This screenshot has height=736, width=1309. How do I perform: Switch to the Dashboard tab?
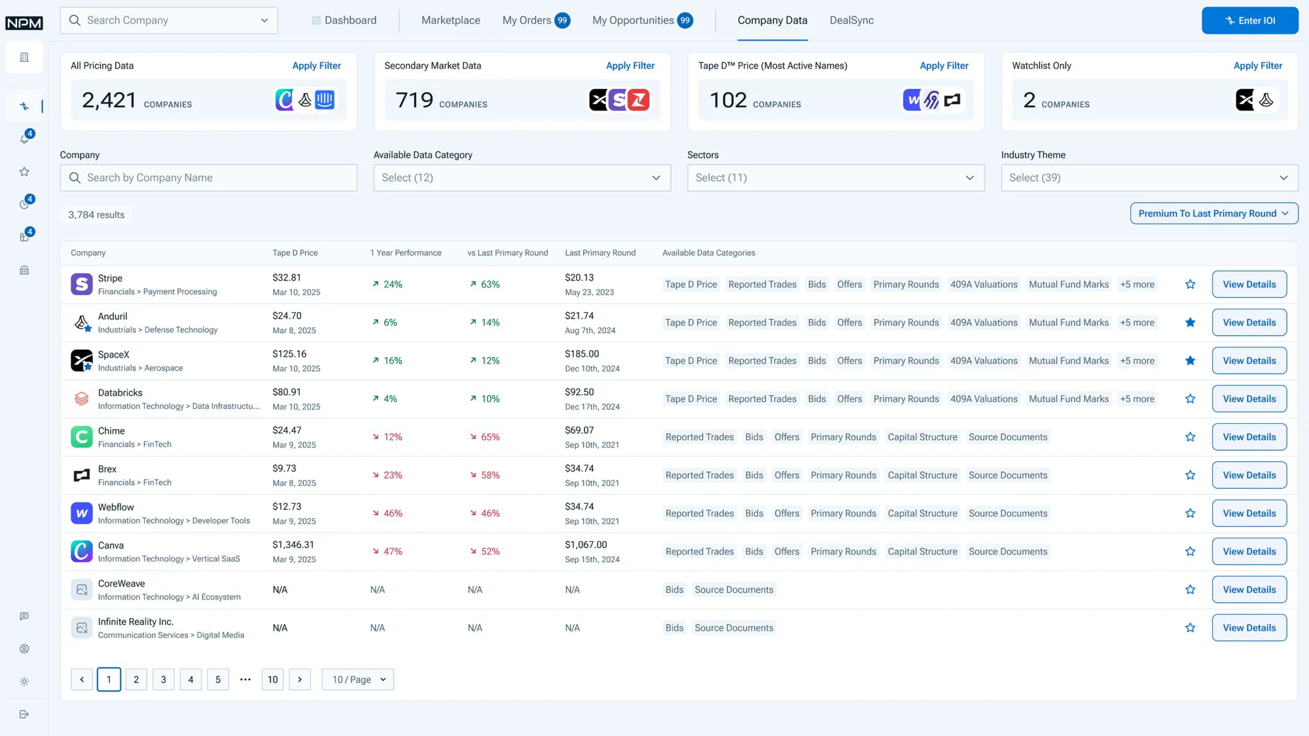coord(344,20)
